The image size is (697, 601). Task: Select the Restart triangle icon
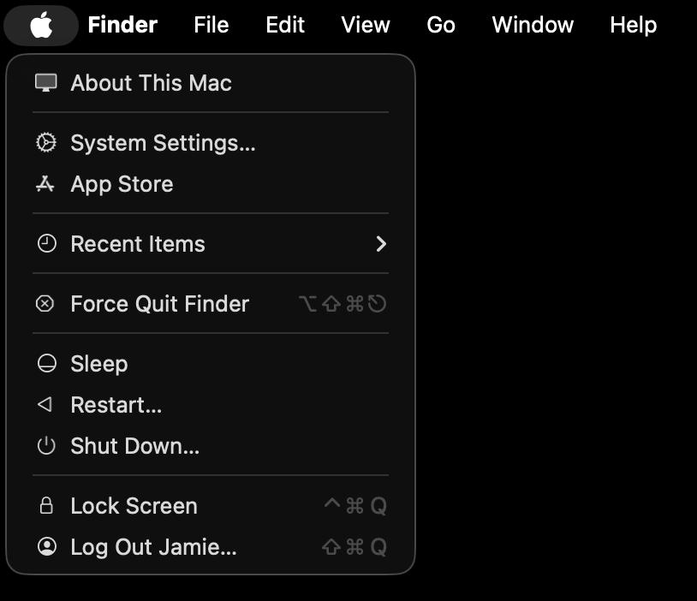coord(46,404)
